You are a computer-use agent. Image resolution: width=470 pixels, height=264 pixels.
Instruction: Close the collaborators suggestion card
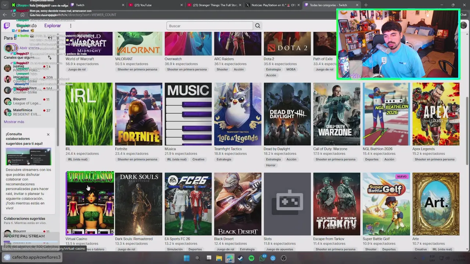[48, 135]
